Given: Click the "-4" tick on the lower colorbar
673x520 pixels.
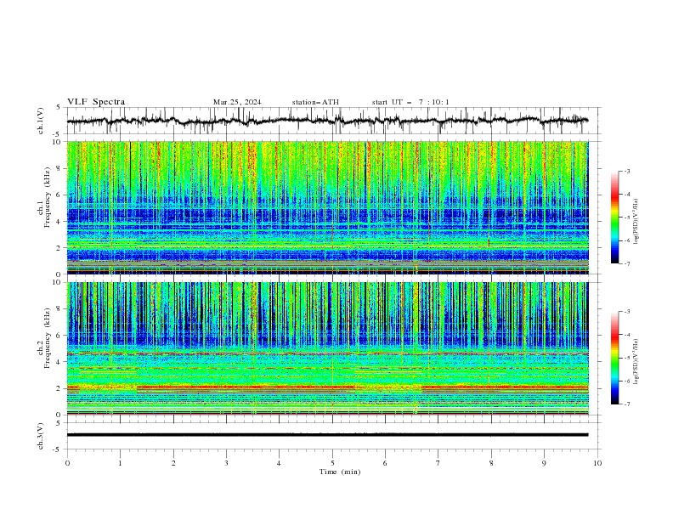Looking at the screenshot, I should click(x=626, y=335).
